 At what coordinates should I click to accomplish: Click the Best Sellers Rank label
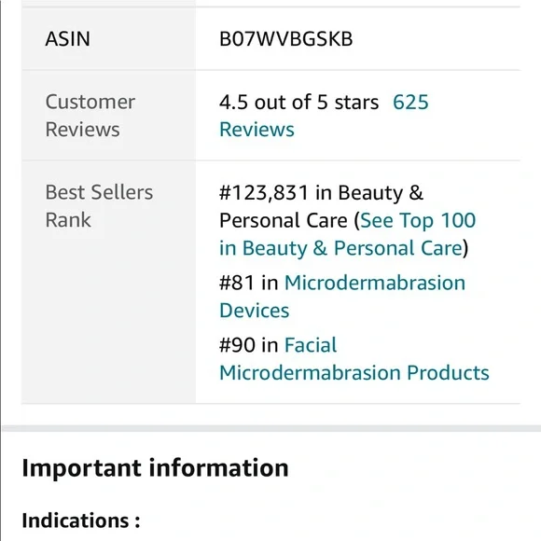(x=99, y=206)
